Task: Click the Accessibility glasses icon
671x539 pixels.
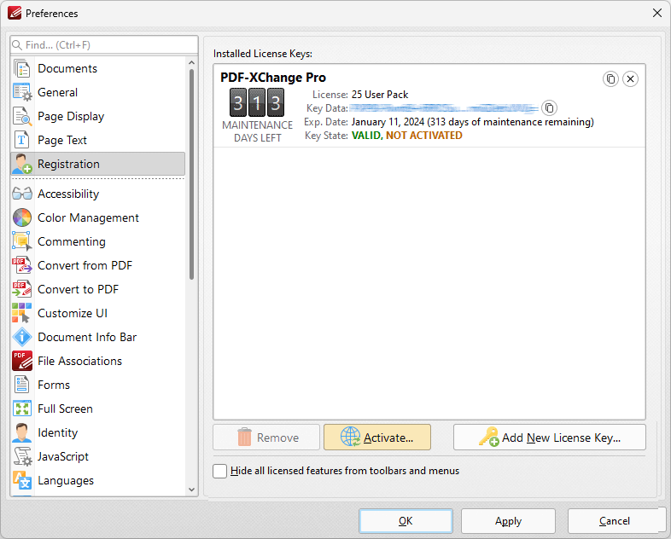Action: [22, 194]
